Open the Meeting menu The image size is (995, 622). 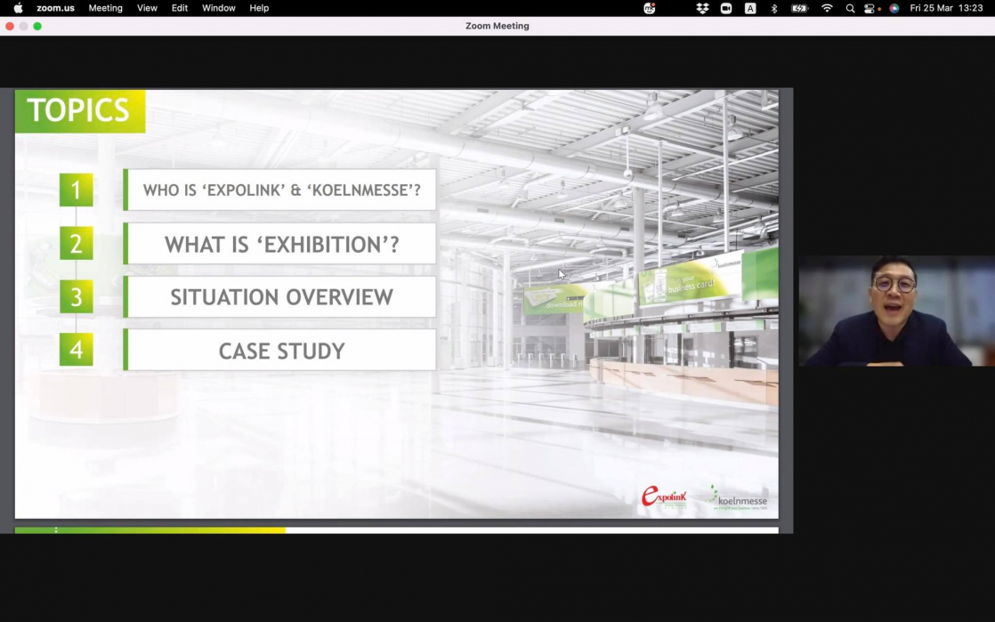pyautogui.click(x=105, y=8)
